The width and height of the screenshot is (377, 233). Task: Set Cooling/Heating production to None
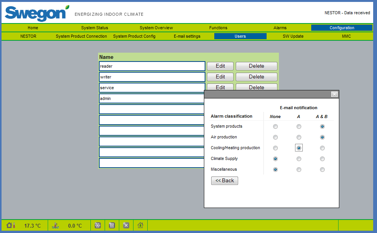[275, 148]
